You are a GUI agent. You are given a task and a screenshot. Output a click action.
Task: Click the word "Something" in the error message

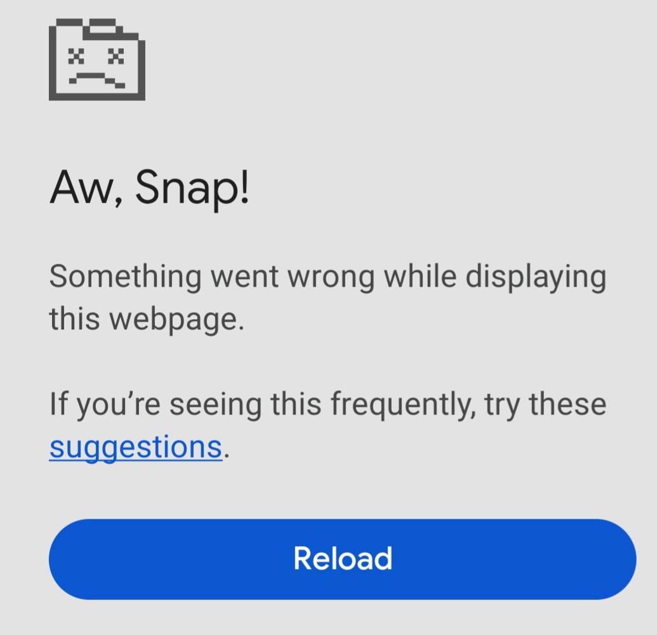click(125, 277)
